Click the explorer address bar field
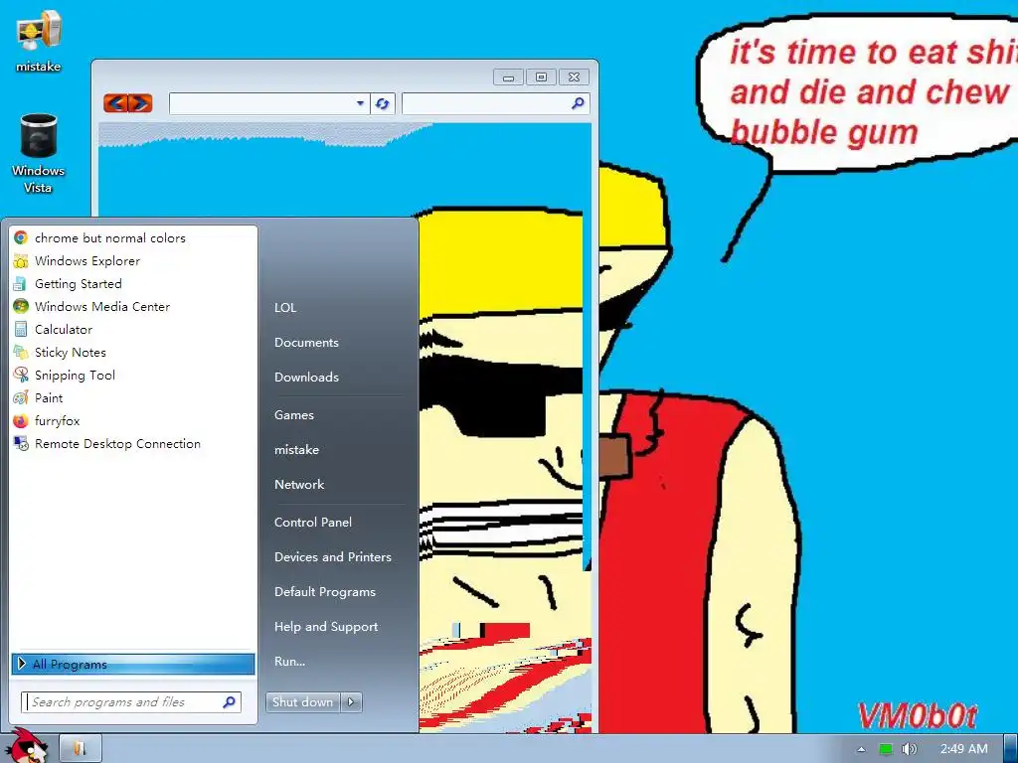 (x=269, y=103)
